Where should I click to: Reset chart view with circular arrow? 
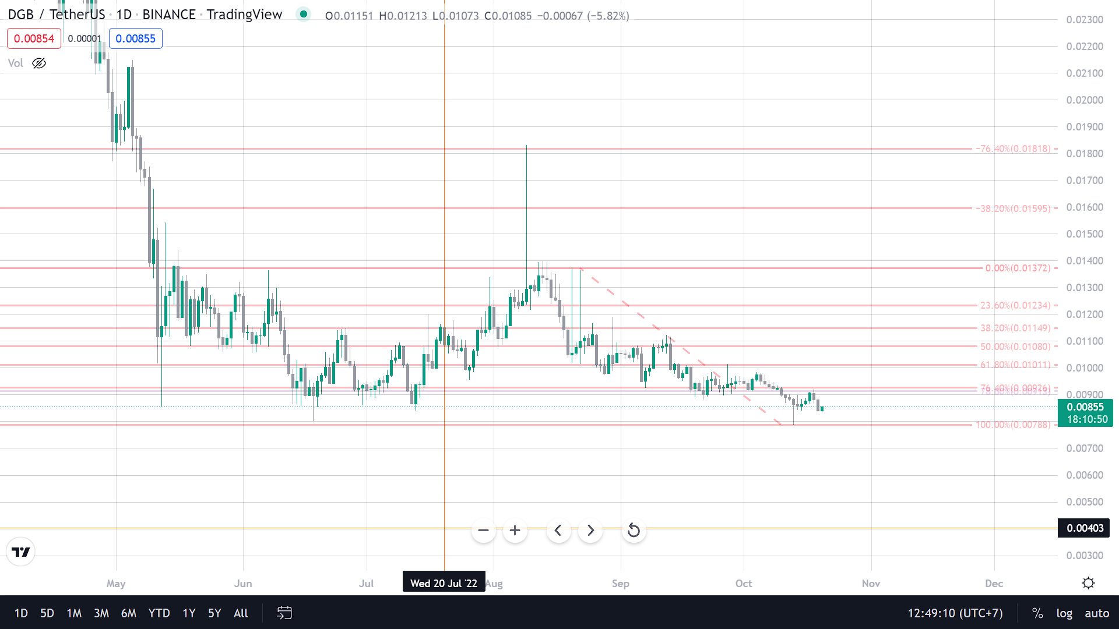point(634,531)
